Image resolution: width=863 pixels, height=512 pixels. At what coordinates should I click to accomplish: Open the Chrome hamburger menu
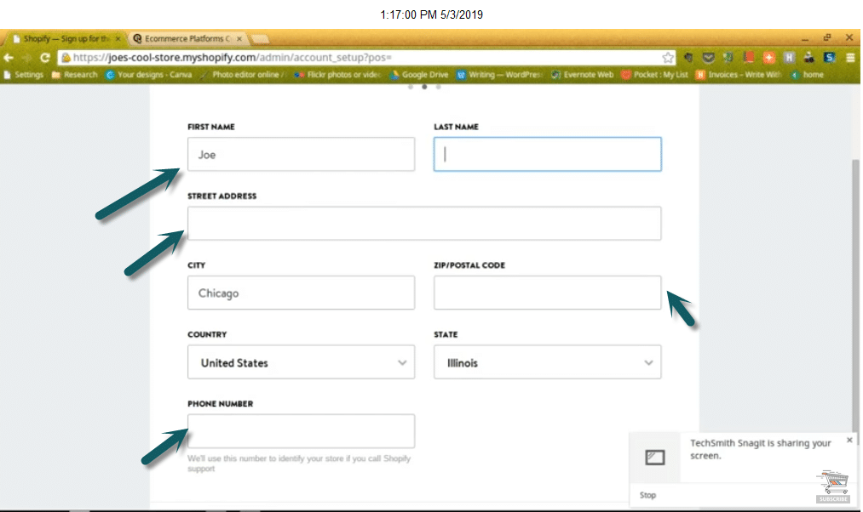point(849,58)
